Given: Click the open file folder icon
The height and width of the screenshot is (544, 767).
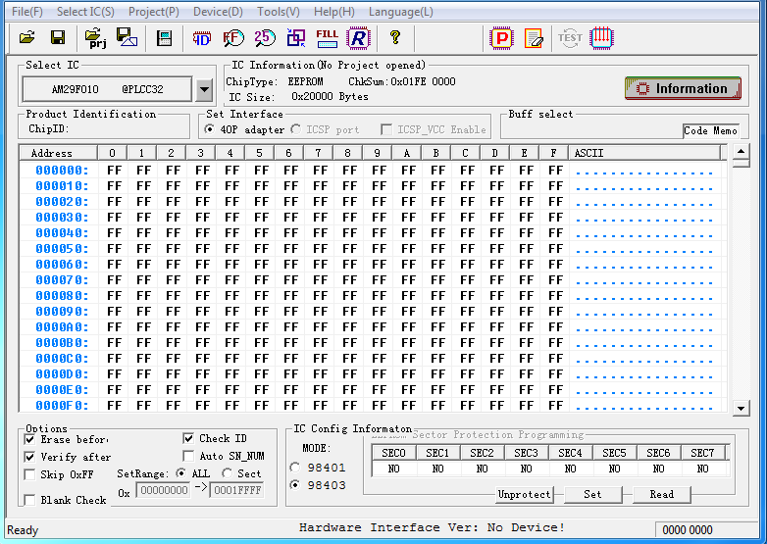Looking at the screenshot, I should 27,38.
